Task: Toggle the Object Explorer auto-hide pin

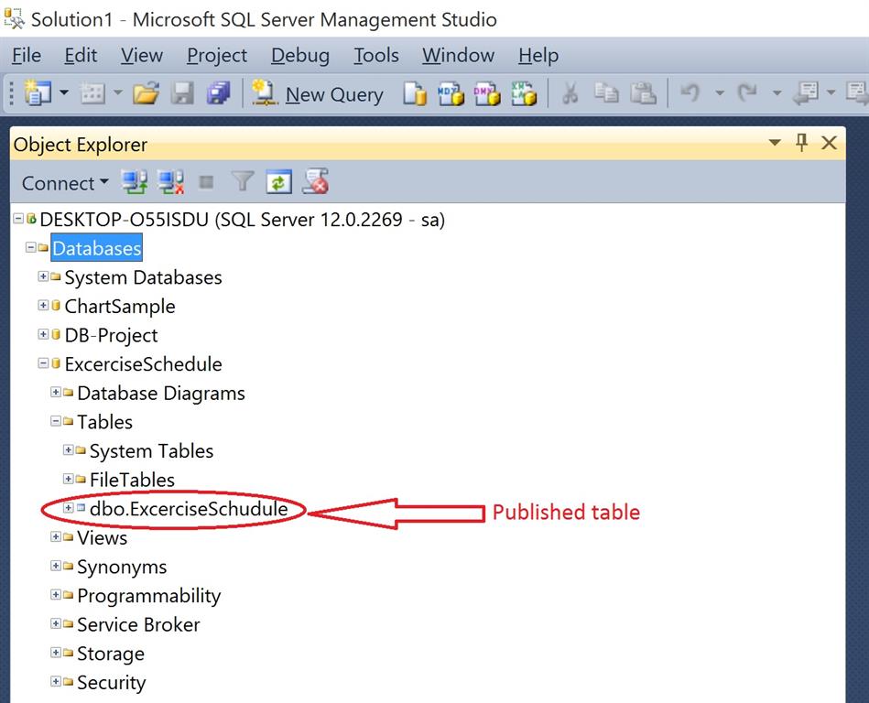Action: [801, 143]
